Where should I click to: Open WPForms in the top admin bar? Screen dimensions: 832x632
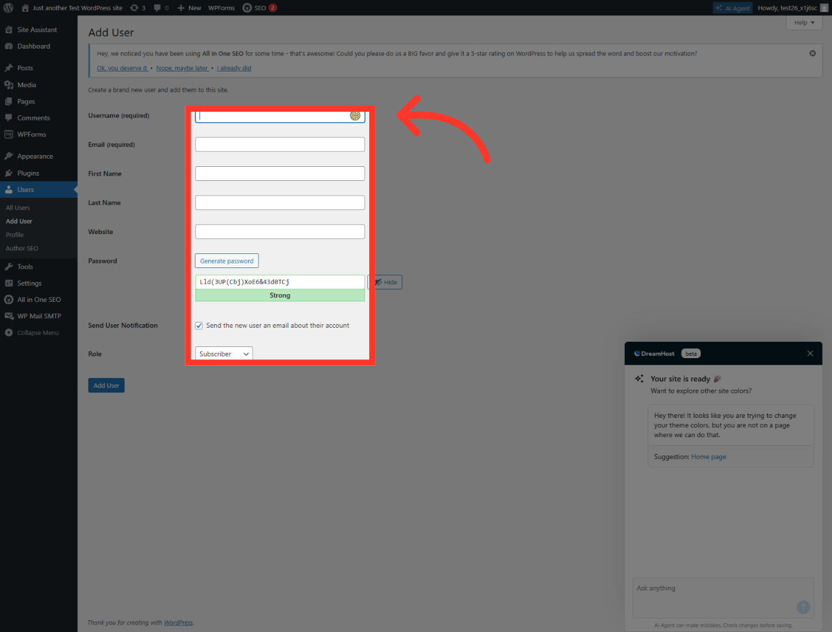click(222, 8)
